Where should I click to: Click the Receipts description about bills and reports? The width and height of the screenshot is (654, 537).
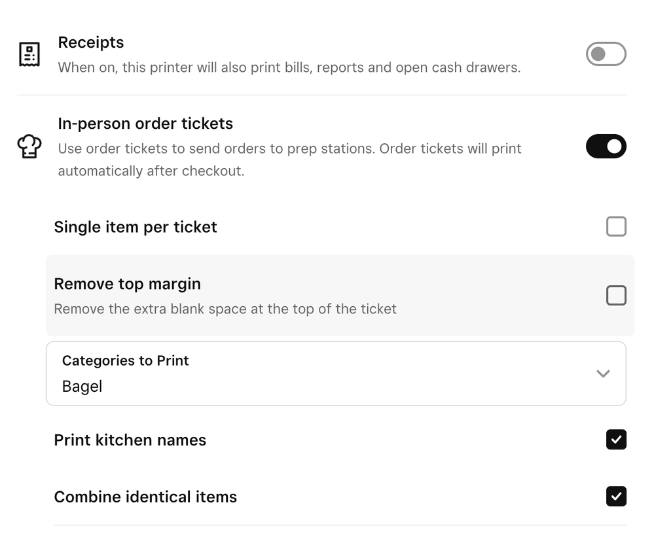click(289, 67)
